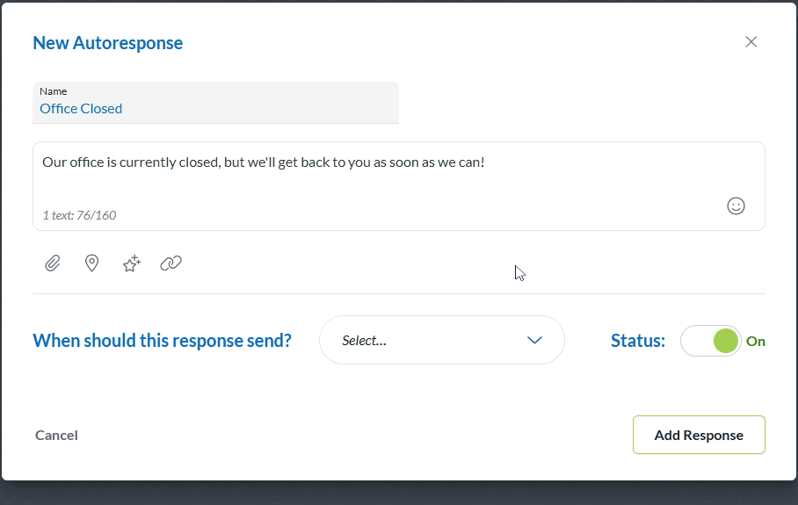This screenshot has height=505, width=798.
Task: Click the green knob of Status toggle
Action: pyautogui.click(x=725, y=341)
